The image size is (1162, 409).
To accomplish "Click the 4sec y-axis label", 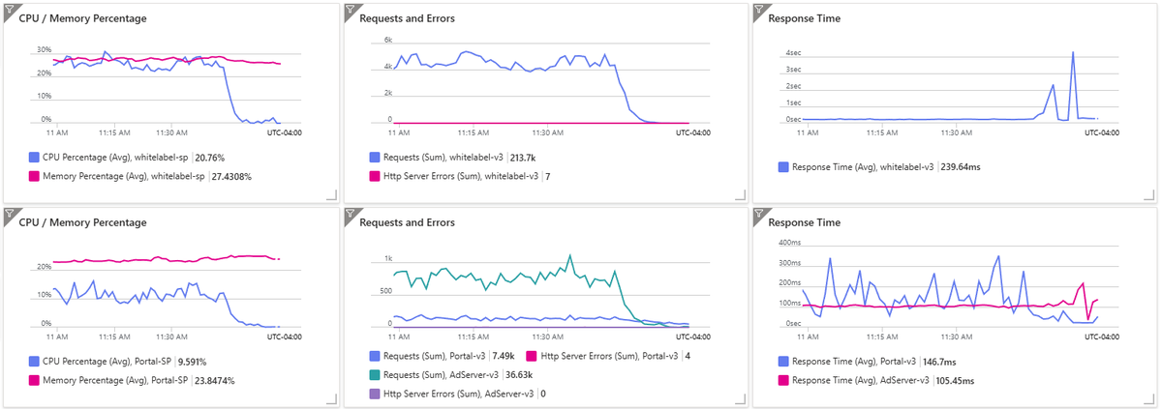I will click(793, 52).
